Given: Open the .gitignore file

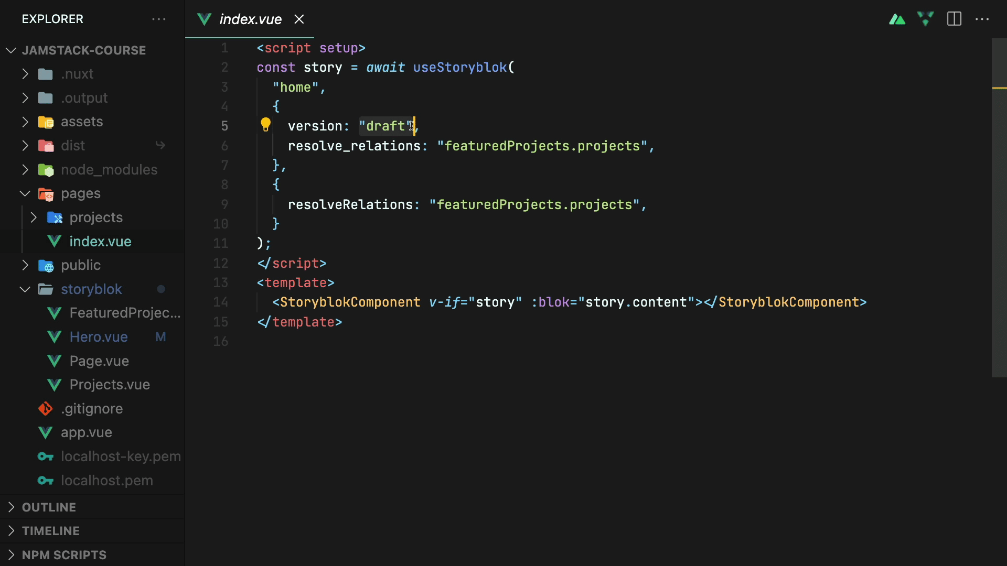Looking at the screenshot, I should coord(92,409).
